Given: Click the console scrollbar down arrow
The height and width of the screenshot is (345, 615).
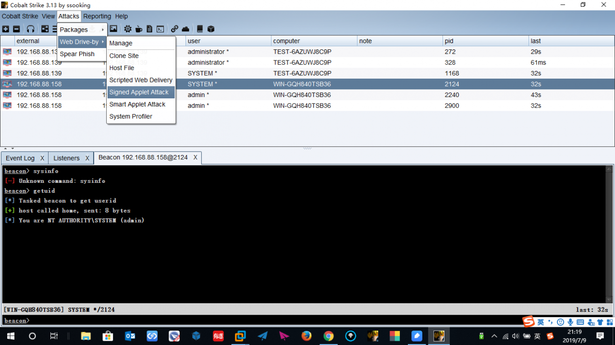Looking at the screenshot, I should point(609,299).
